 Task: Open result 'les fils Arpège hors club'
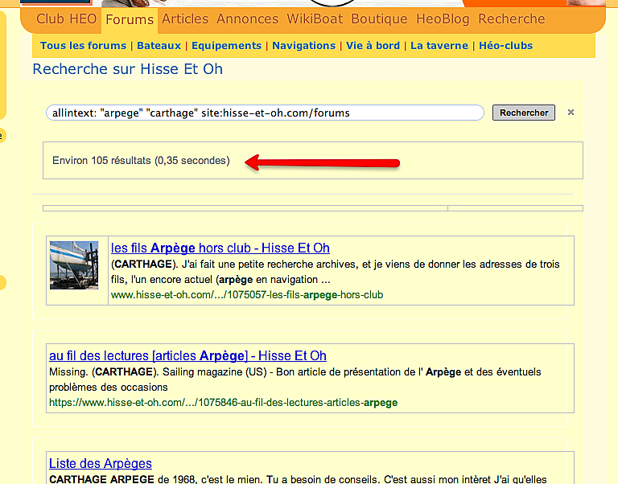(x=220, y=248)
